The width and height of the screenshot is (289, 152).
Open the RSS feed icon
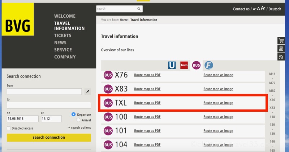click(281, 57)
